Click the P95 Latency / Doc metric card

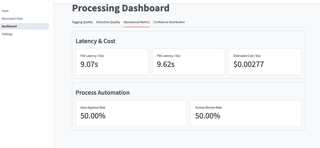click(188, 62)
